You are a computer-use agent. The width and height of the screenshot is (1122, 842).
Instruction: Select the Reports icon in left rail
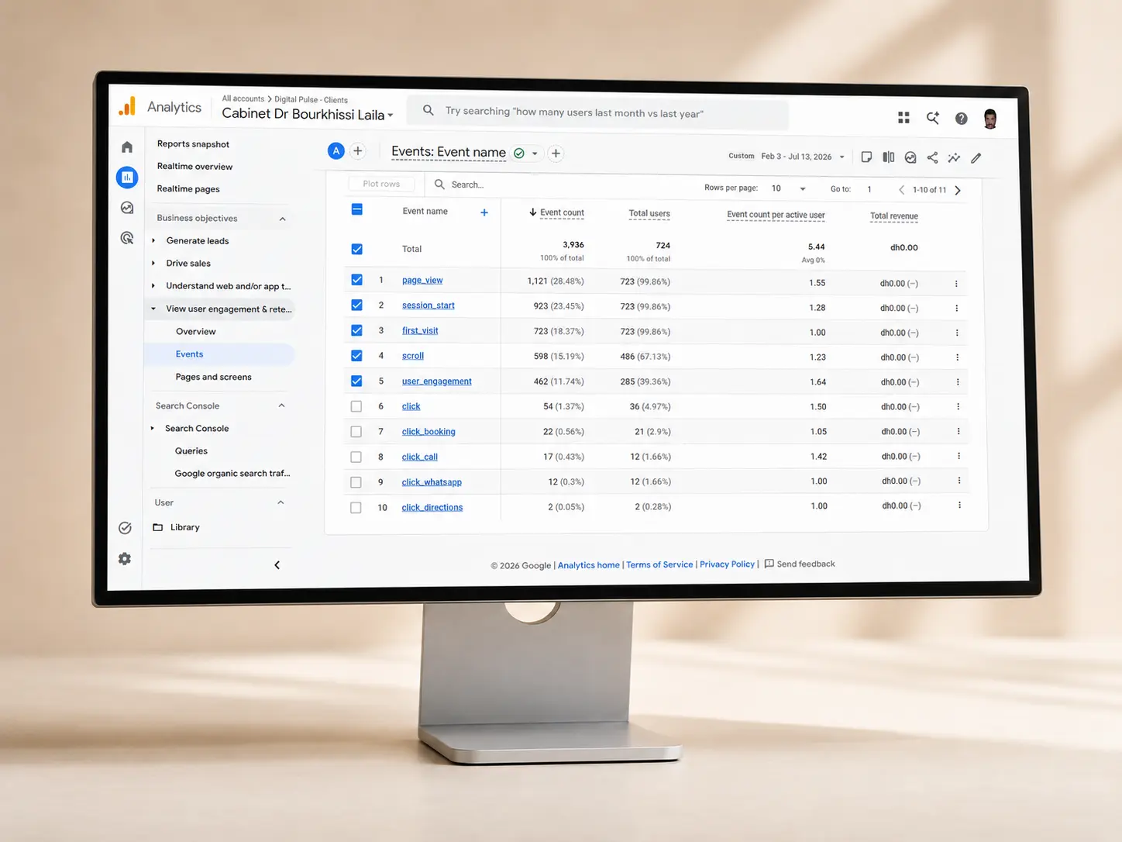click(x=127, y=178)
